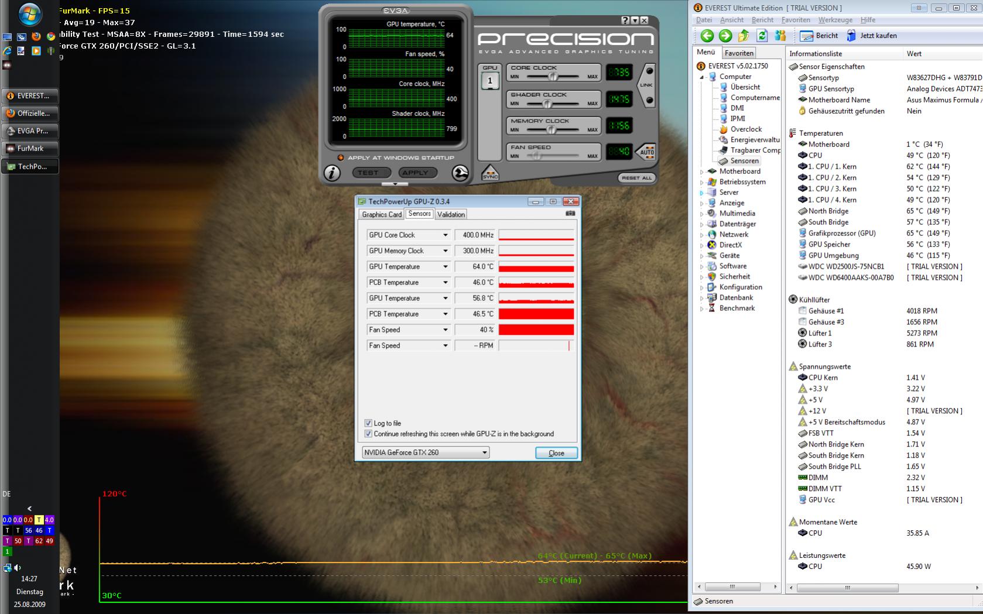Click the taskbar clock showing 14:27
The image size is (983, 614).
29,579
